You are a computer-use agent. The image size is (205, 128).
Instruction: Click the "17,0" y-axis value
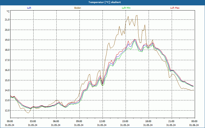7,60
